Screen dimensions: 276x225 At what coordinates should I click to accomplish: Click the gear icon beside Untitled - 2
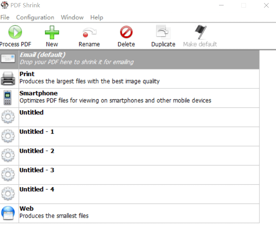(x=8, y=155)
